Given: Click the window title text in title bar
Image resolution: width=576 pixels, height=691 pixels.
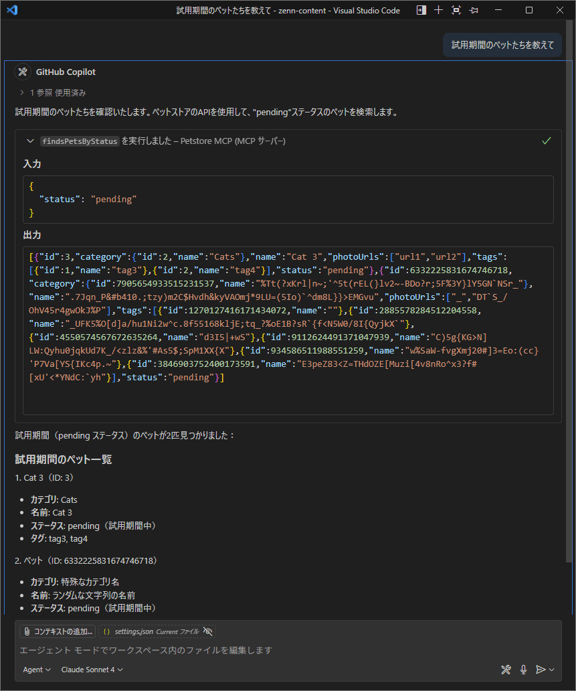Looking at the screenshot, I should (288, 10).
